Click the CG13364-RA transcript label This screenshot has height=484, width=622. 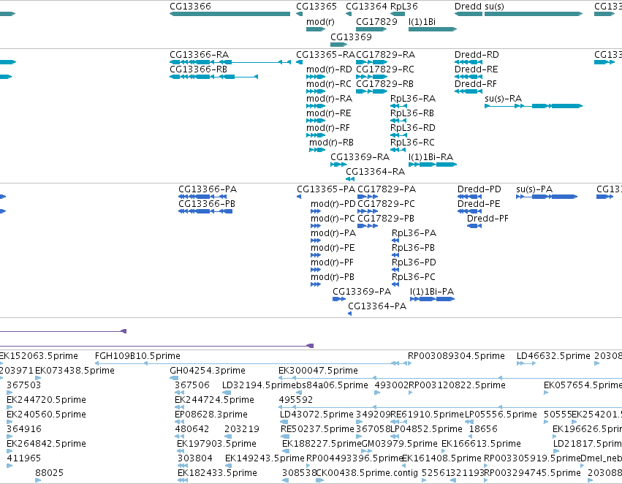(375, 172)
